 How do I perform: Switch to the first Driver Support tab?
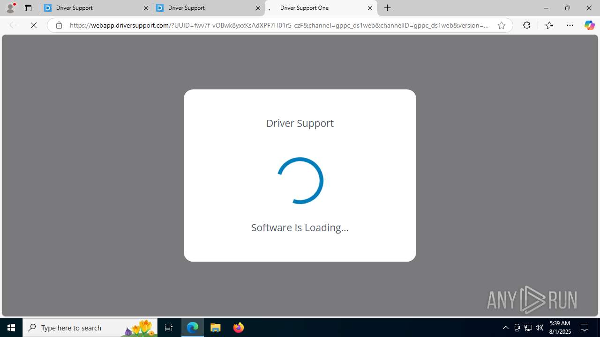97,8
